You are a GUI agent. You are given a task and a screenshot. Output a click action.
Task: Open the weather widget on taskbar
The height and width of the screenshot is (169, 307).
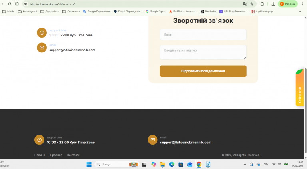(5, 164)
